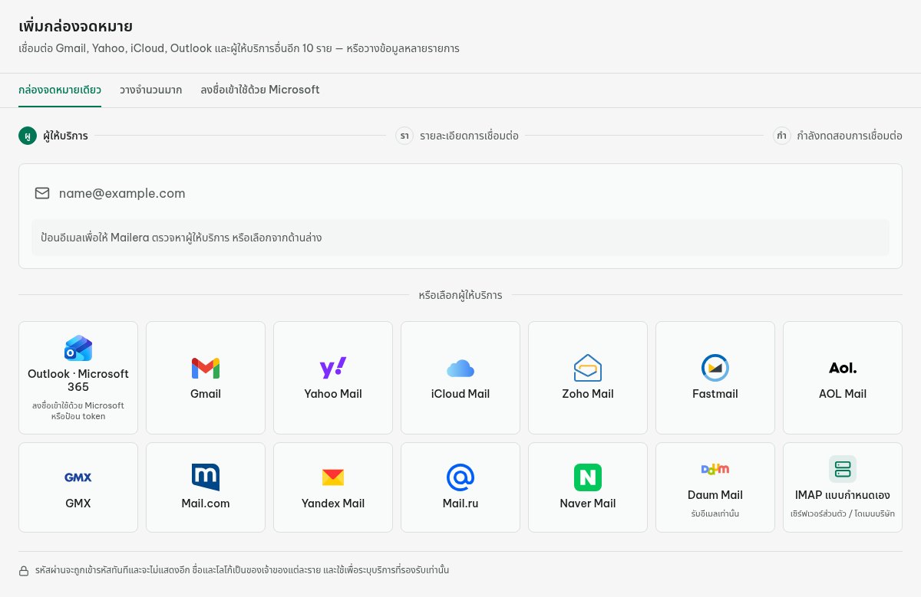Click the AOL logo icon
This screenshot has width=921, height=597.
coord(843,368)
